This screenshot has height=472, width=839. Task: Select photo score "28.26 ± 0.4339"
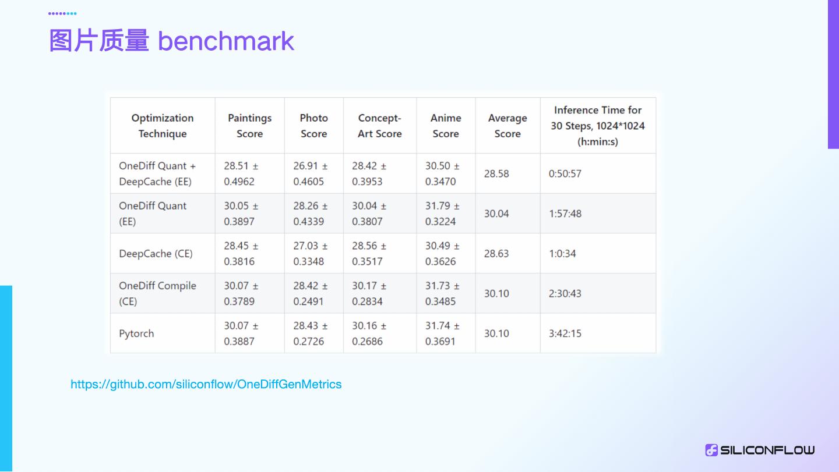pyautogui.click(x=311, y=214)
